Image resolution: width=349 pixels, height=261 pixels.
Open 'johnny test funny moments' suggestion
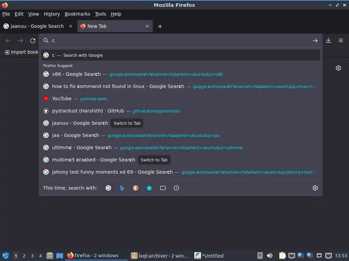(x=181, y=172)
